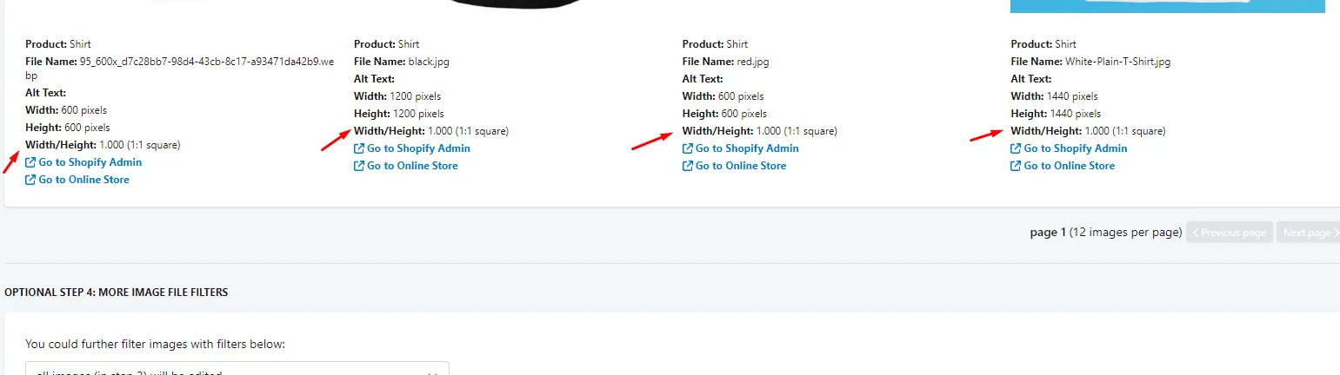Click external-link icon beside webp image Shopify Admin
The width and height of the screenshot is (1340, 375).
click(30, 162)
